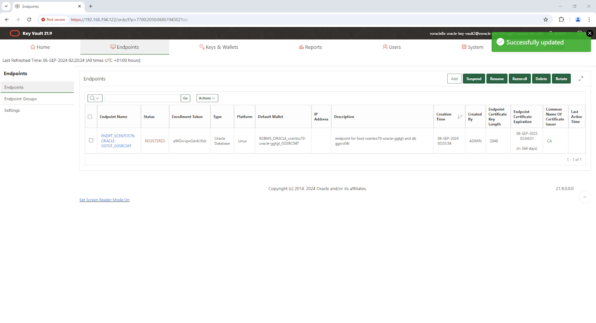
Task: Click the Created By column header
Action: 475,117
